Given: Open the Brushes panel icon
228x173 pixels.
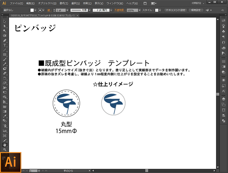Looking at the screenshot, I should (x=223, y=26).
